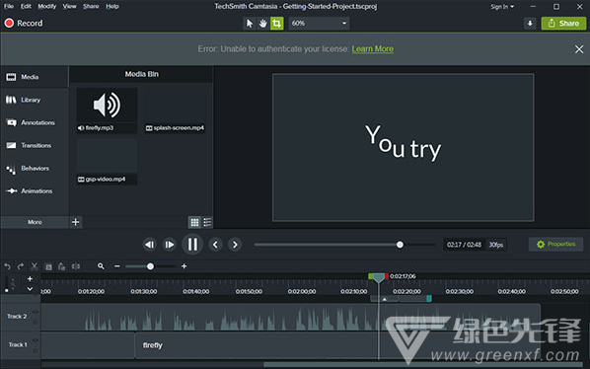Open the 60% canvas zoom dropdown
This screenshot has width=590, height=369.
pyautogui.click(x=319, y=24)
